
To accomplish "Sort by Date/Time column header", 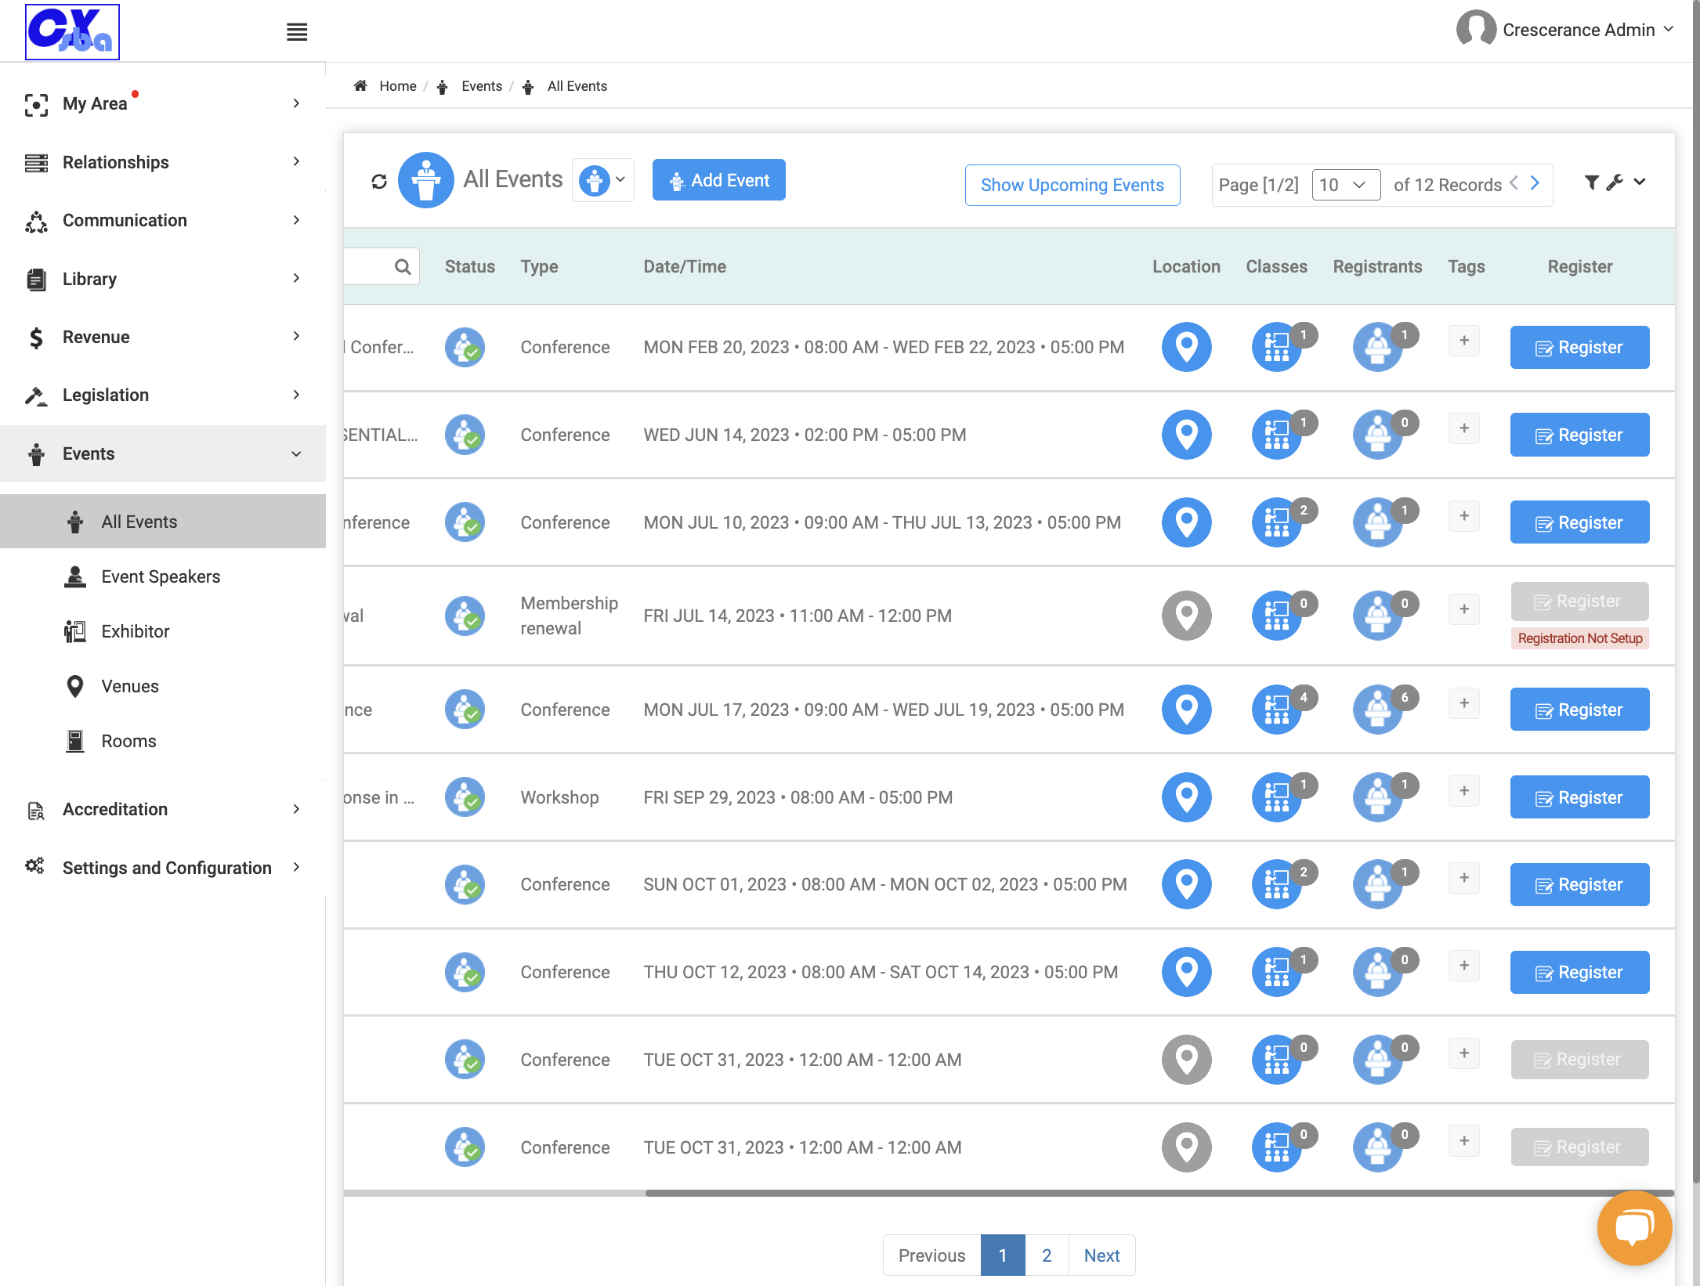I will (x=685, y=266).
